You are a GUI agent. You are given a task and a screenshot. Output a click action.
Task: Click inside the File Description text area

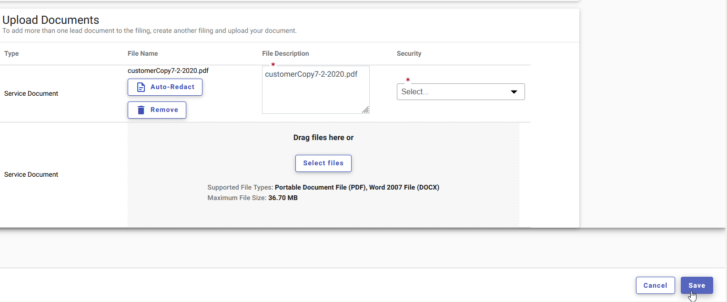(x=315, y=90)
